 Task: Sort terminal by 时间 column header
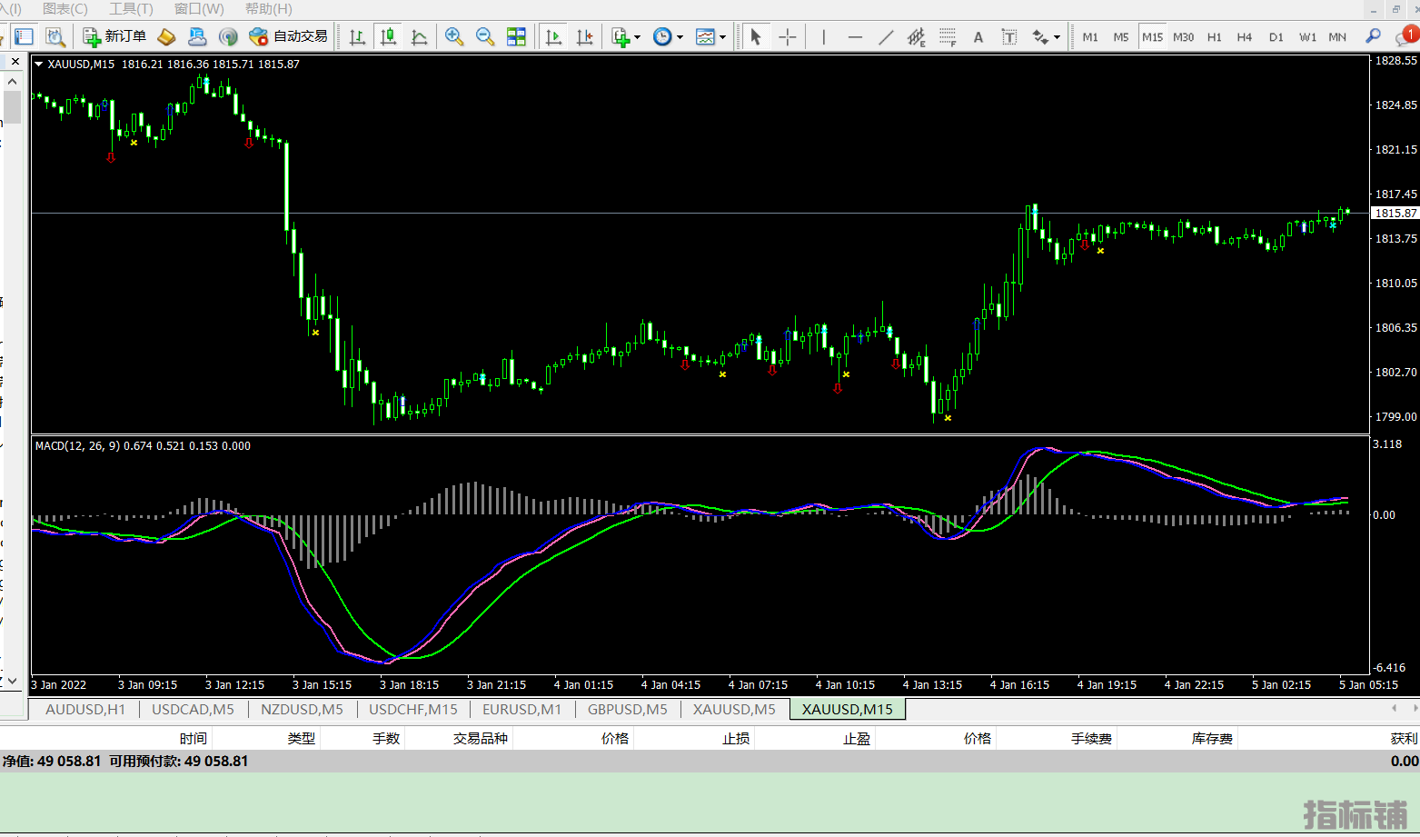[x=193, y=739]
